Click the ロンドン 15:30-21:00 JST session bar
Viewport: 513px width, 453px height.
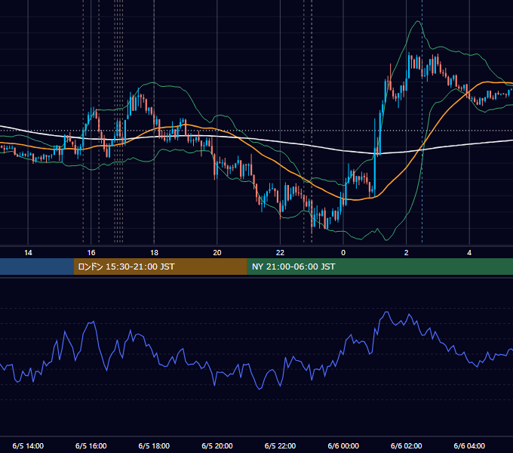click(x=160, y=267)
